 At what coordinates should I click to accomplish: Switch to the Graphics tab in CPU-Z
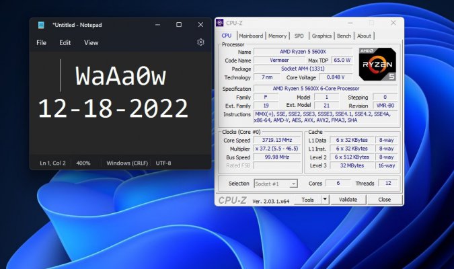pos(321,36)
